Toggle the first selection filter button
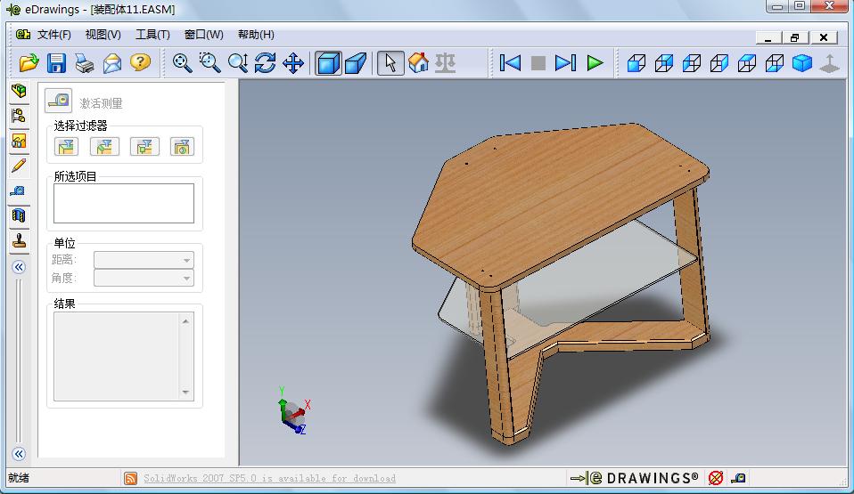The width and height of the screenshot is (854, 494). (x=67, y=146)
